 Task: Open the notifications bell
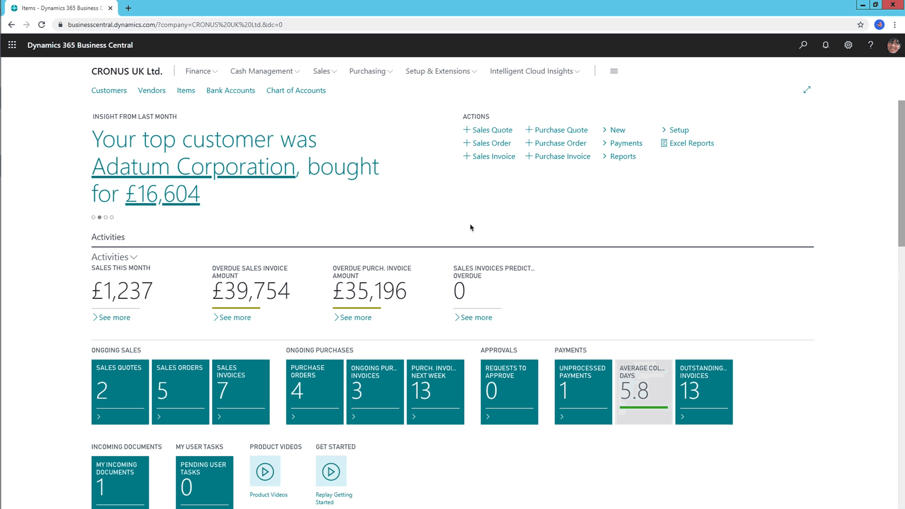point(826,45)
